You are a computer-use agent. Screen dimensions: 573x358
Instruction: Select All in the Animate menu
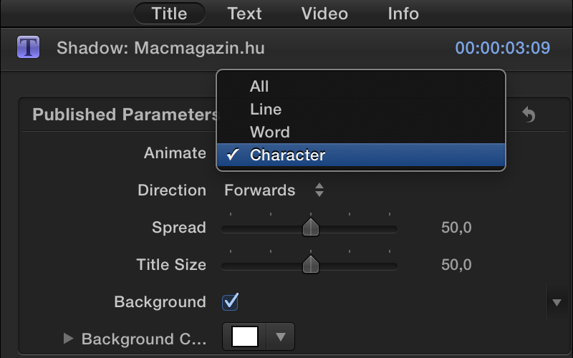[259, 87]
